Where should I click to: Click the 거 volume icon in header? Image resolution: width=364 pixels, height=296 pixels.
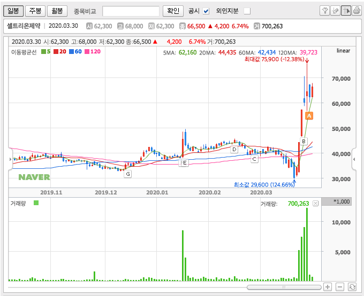pyautogui.click(x=257, y=26)
